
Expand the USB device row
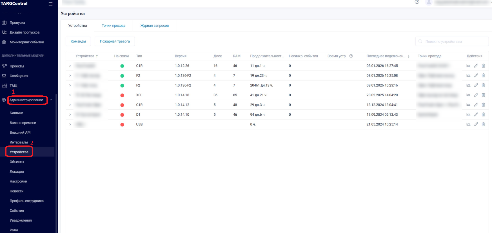click(x=70, y=124)
